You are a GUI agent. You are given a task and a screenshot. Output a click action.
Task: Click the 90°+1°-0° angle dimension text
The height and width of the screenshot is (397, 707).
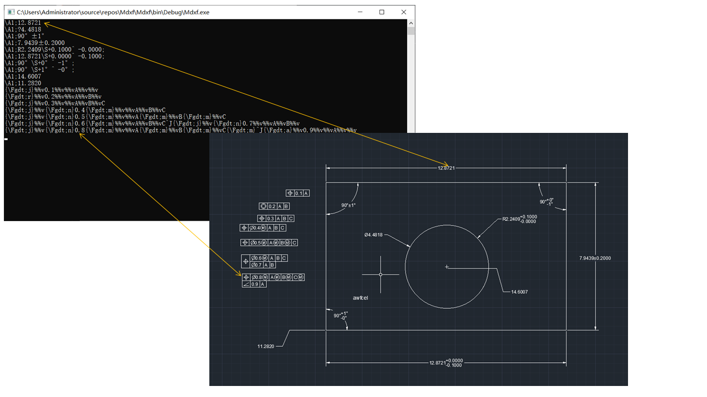click(340, 315)
